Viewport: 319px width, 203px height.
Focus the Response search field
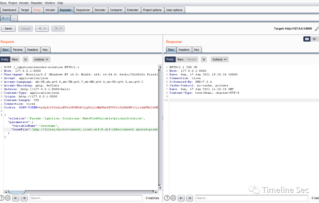tap(252, 198)
